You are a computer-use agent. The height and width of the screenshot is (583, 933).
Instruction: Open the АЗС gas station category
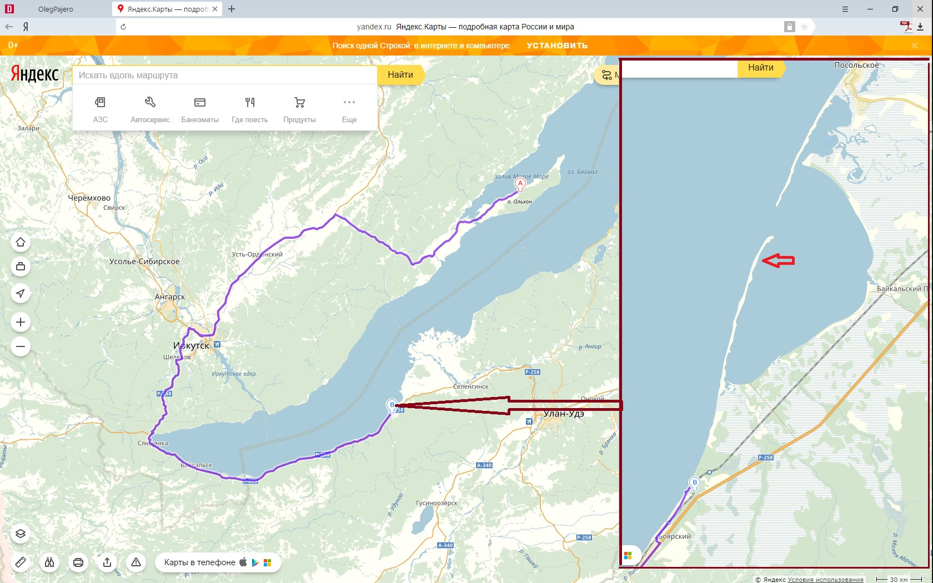(x=100, y=109)
